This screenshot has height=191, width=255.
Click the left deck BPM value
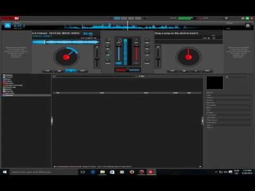[x=88, y=33]
